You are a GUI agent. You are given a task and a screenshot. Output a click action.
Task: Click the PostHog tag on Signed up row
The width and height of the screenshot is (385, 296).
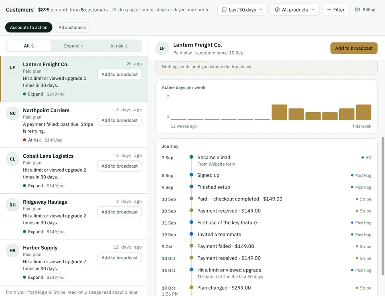click(x=361, y=175)
